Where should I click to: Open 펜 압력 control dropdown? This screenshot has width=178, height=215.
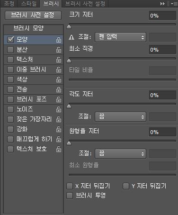[120, 37]
